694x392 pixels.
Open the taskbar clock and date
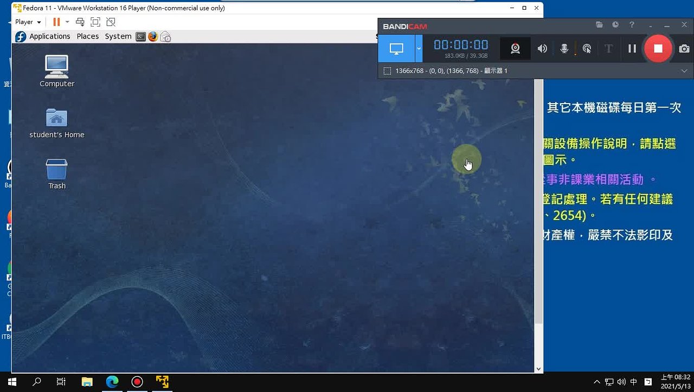tap(675, 382)
